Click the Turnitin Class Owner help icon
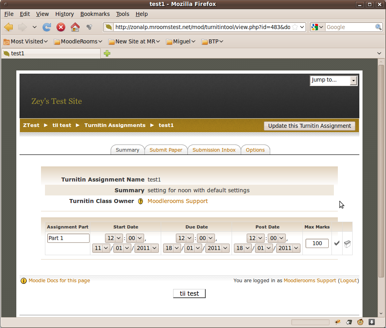This screenshot has height=328, width=386. [x=140, y=201]
